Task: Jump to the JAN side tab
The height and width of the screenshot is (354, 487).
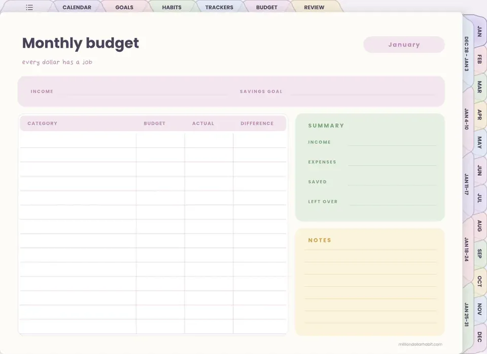Action: (479, 31)
